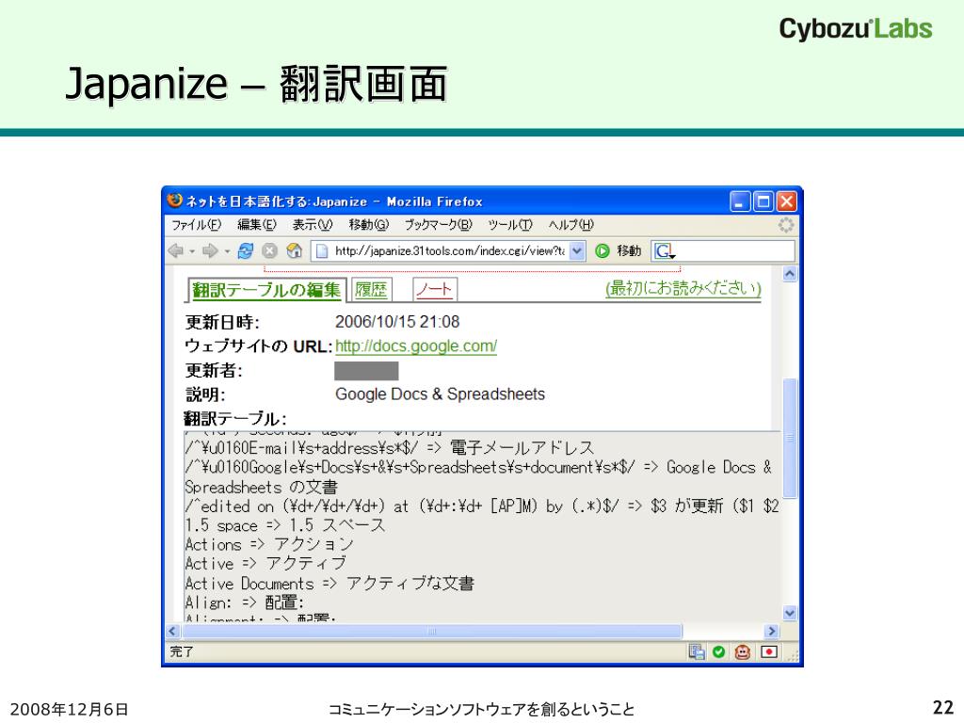
Task: Click the Firefox logo in title bar
Action: pyautogui.click(x=174, y=201)
